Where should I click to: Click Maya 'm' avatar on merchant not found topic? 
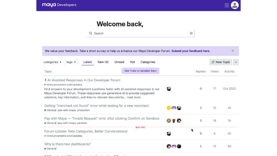coord(174,108)
